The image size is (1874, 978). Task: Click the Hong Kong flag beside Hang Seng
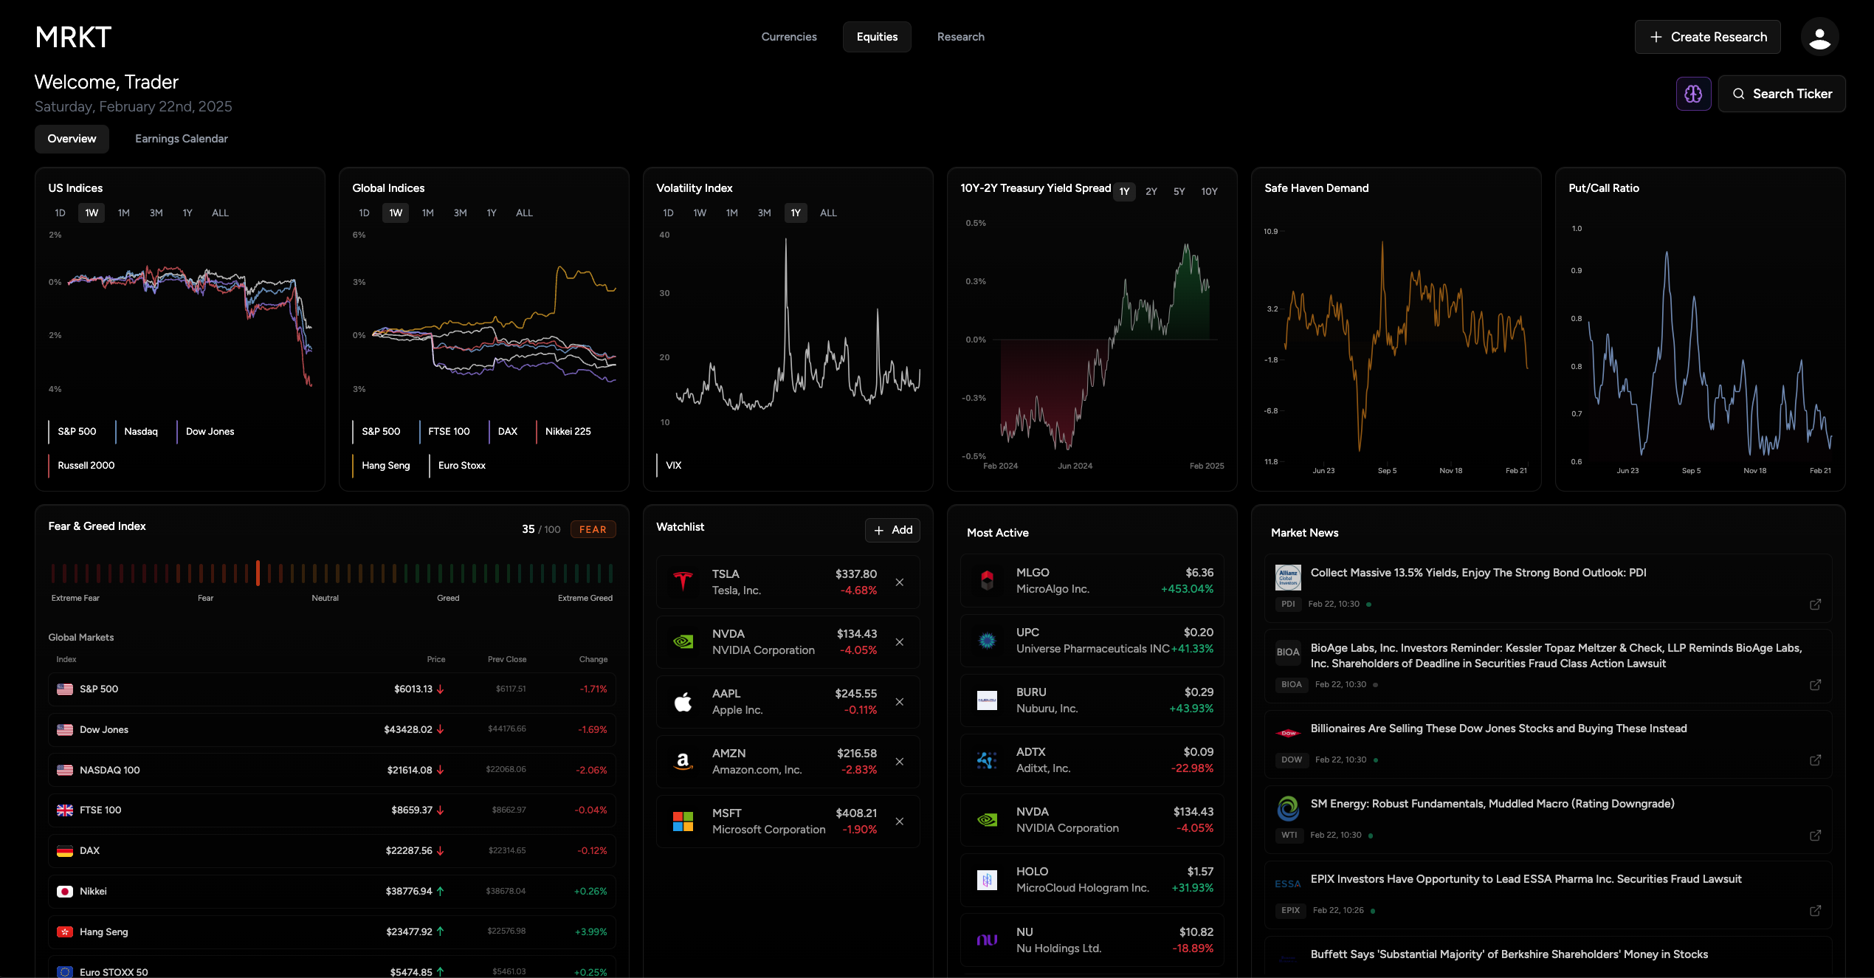[x=65, y=932]
